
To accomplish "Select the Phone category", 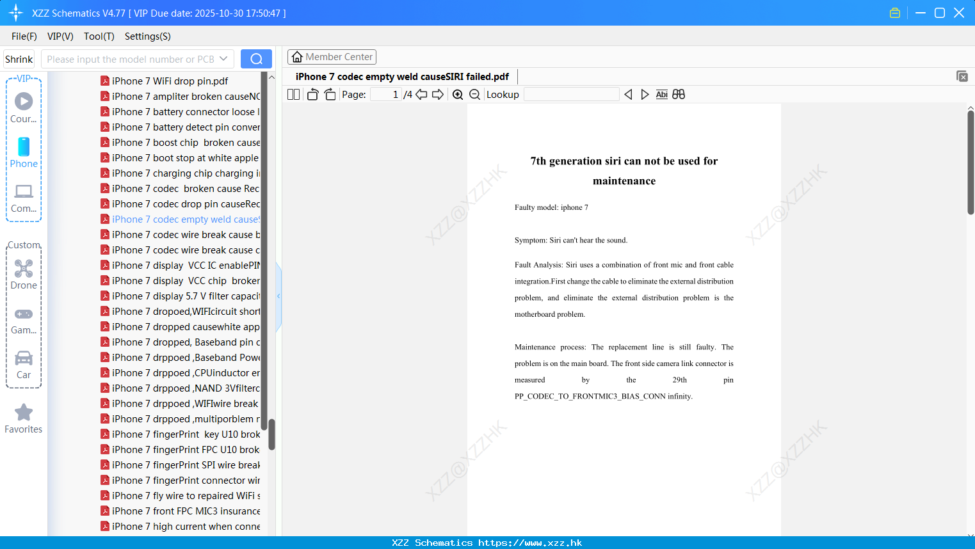I will pos(24,152).
